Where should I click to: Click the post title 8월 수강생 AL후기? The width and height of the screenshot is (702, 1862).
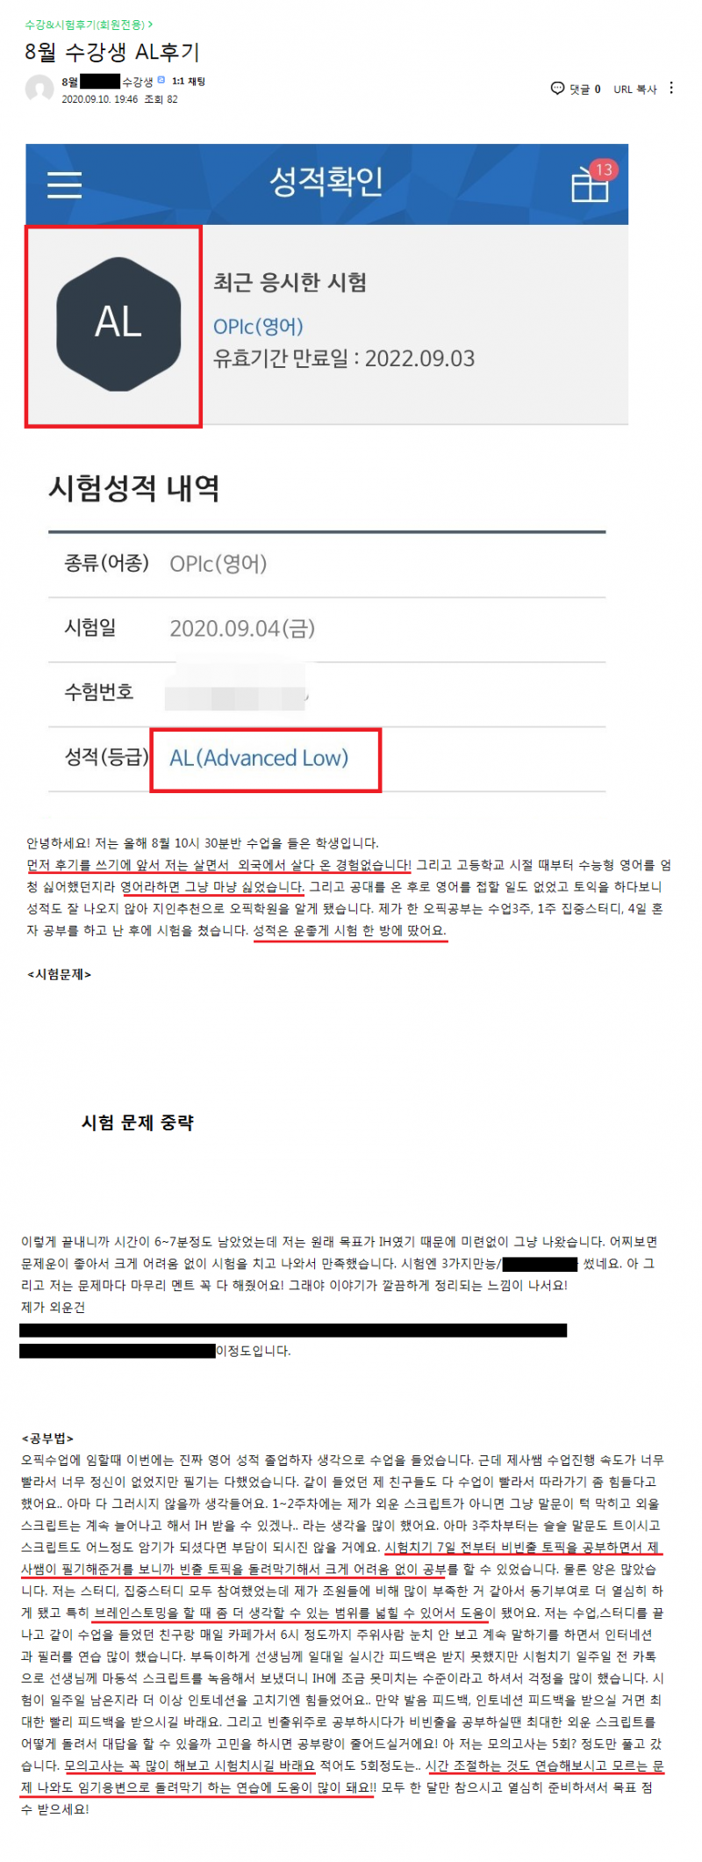tap(112, 52)
